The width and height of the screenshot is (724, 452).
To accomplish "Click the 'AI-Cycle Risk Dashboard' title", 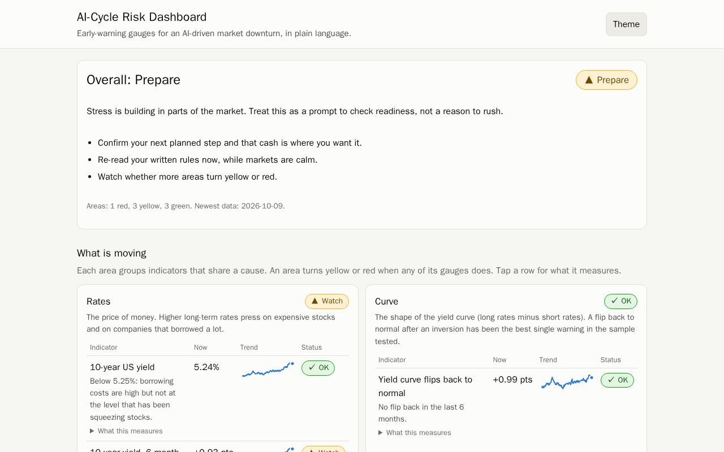I will (x=142, y=17).
